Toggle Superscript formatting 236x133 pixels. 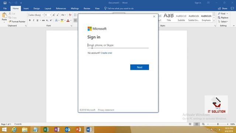click(x=51, y=20)
